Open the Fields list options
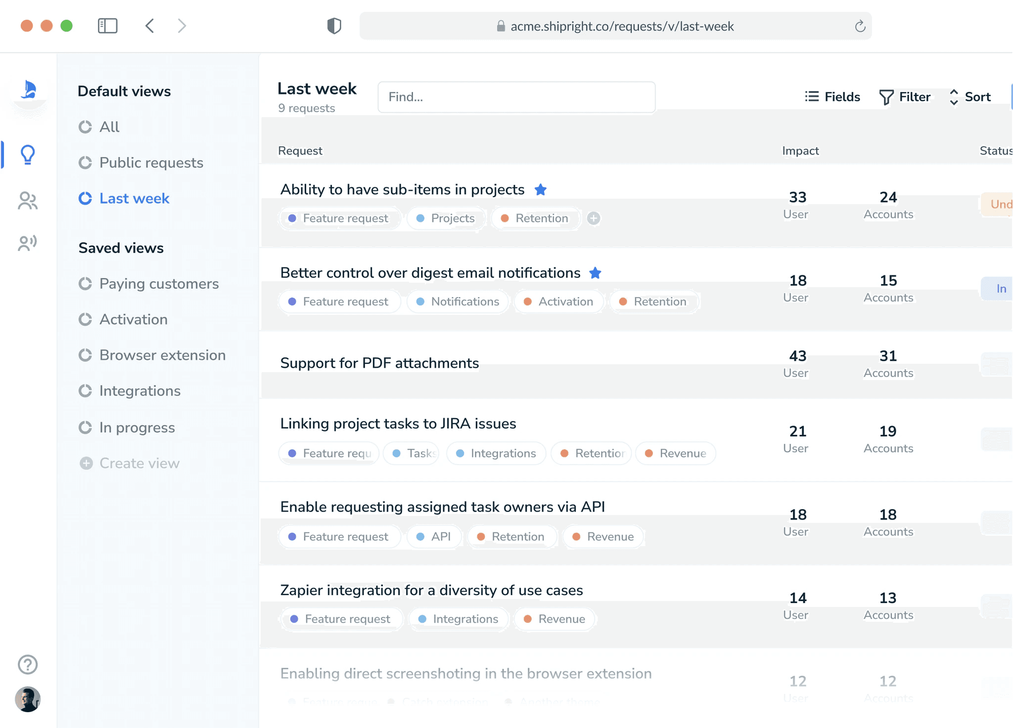Screen dimensions: 1013x728 [832, 97]
